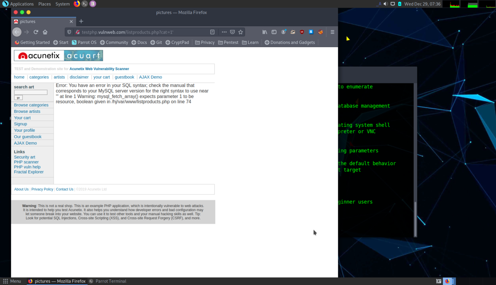Screen dimensions: 496x285
Task: Expand the Privacy bookmarks folder
Action: coord(205,42)
